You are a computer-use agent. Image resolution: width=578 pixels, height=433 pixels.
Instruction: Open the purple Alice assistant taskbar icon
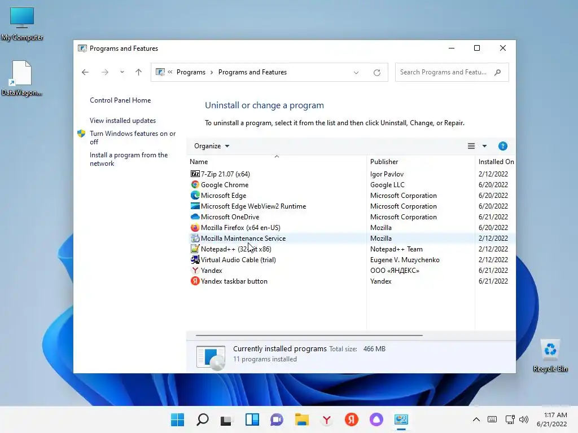(376, 419)
